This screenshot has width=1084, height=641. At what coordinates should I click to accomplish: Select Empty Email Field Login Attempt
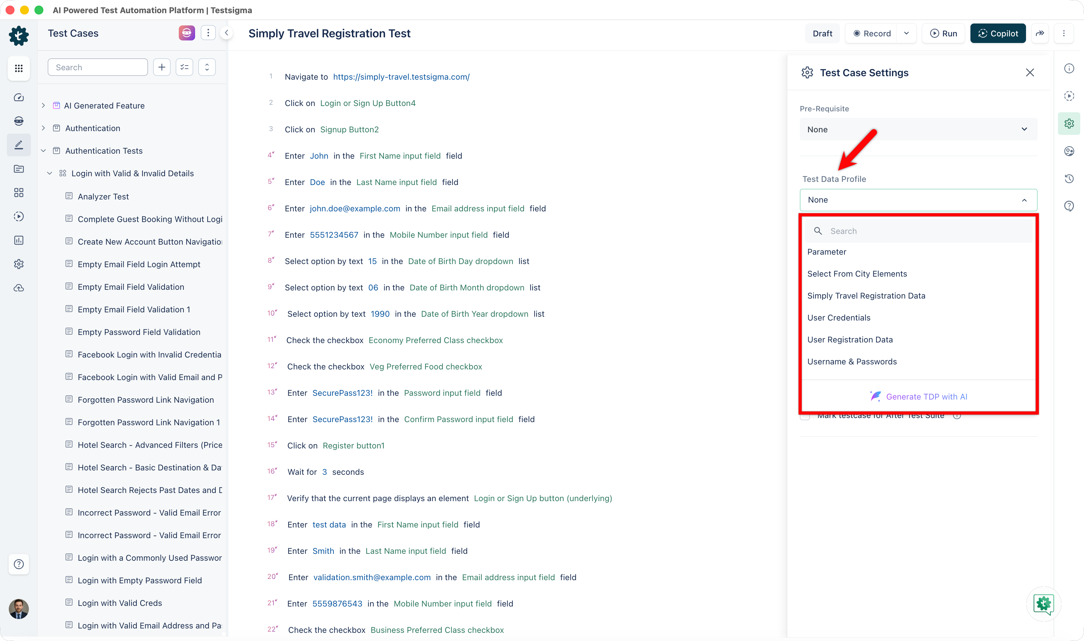(139, 264)
